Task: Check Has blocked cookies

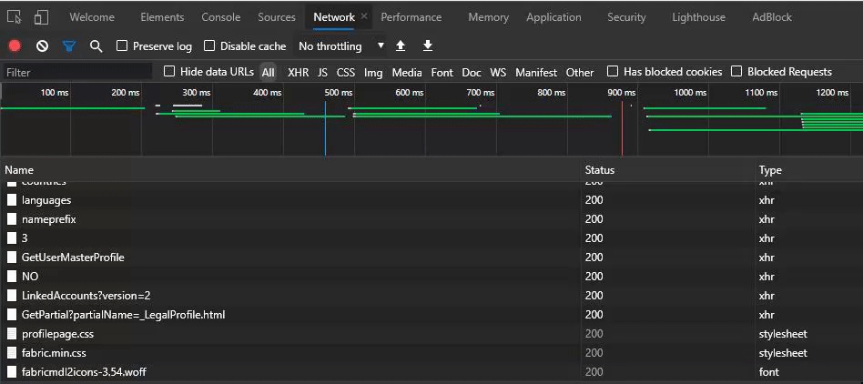Action: click(x=613, y=72)
